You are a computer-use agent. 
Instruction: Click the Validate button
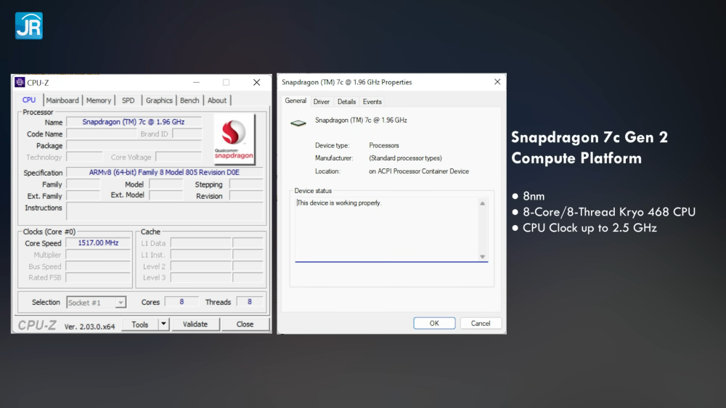tap(195, 325)
